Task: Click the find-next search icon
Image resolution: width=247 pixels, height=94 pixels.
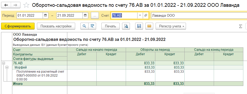Action: click(x=92, y=26)
